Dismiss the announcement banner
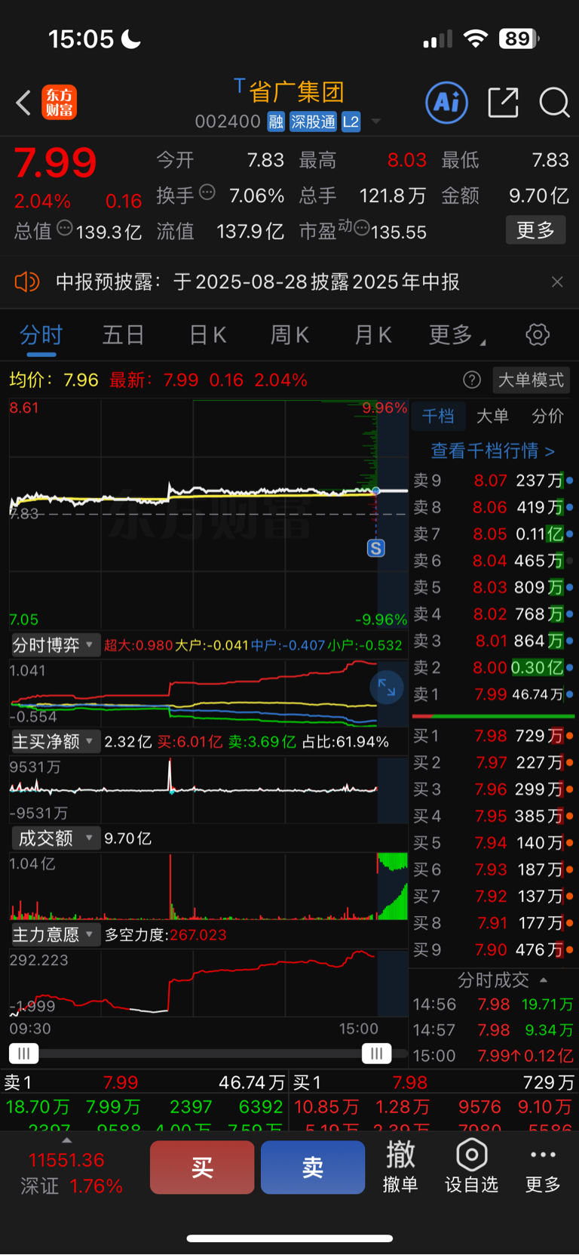This screenshot has width=579, height=1255. (x=557, y=282)
